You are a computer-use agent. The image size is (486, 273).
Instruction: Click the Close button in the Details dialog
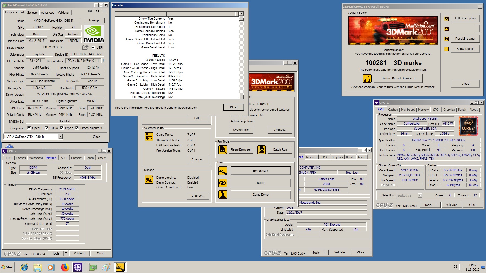234,107
